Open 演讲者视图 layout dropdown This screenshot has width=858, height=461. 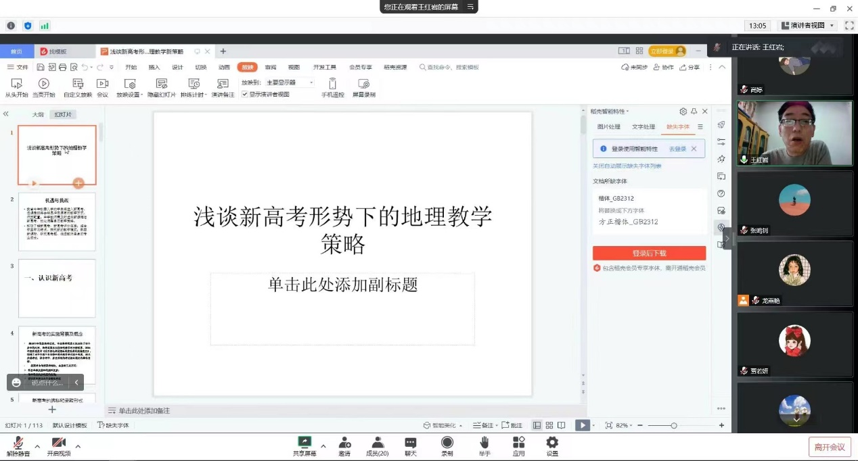[x=809, y=26]
